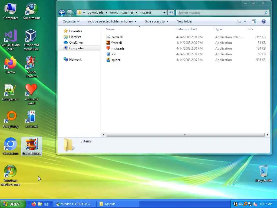Click the horizontal scrollbar thumb

point(185,135)
